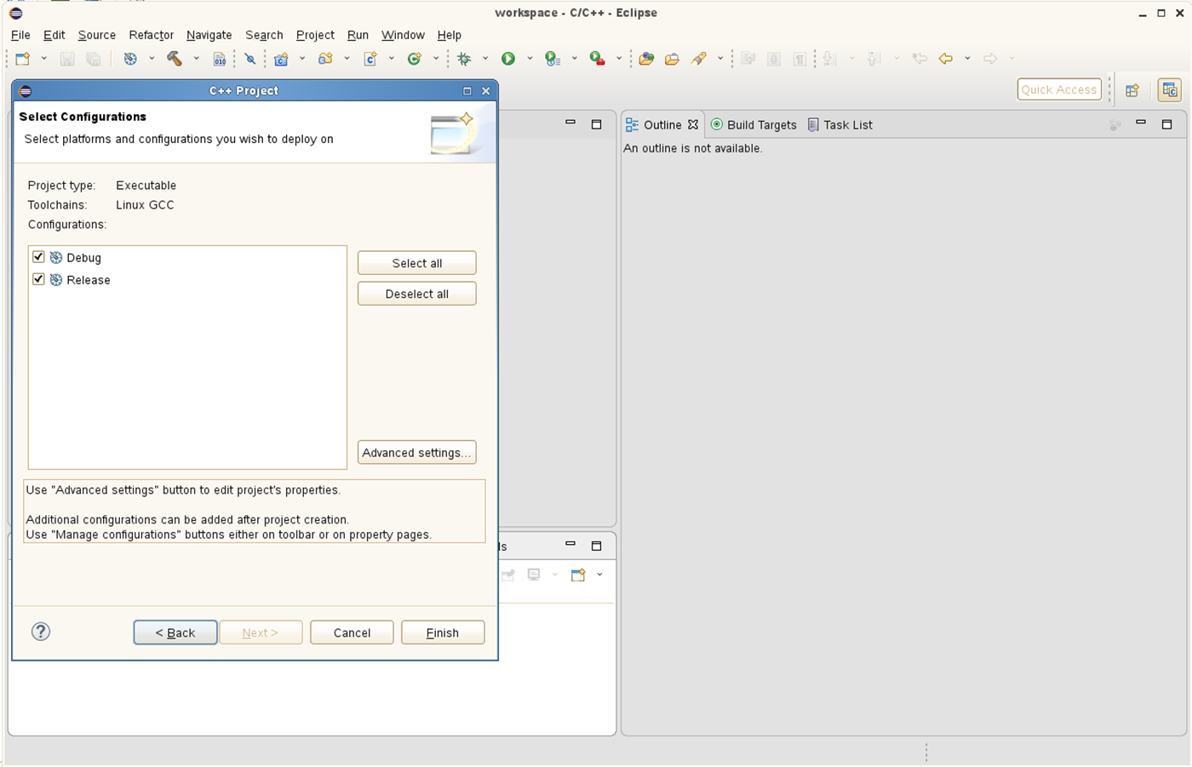Open dropdown beside New C Source File icon

point(392,59)
